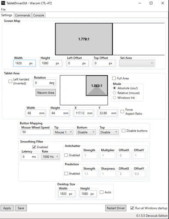Switch to the Settings tab
The image size is (169, 219).
point(7,15)
